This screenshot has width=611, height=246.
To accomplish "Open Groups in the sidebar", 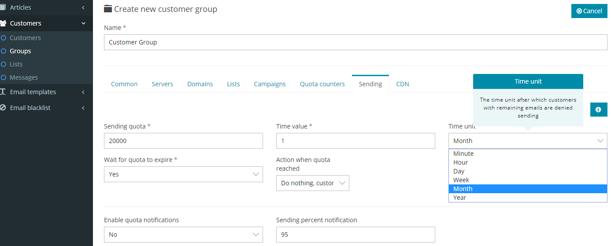I will [x=20, y=51].
